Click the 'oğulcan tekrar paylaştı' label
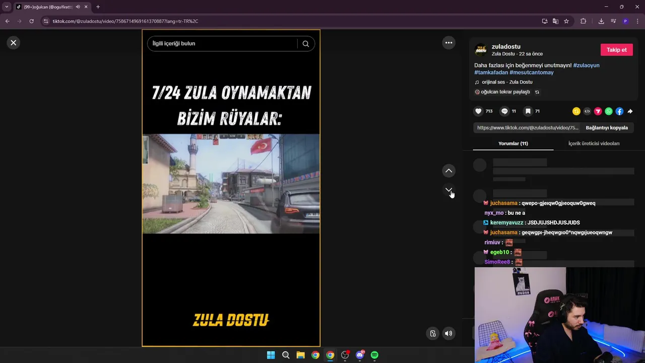Screen dimensions: 645x363 tap(505, 92)
